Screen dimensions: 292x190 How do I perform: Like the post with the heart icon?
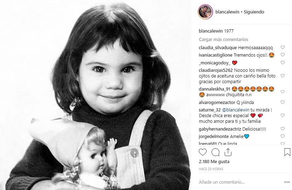[x=203, y=152]
